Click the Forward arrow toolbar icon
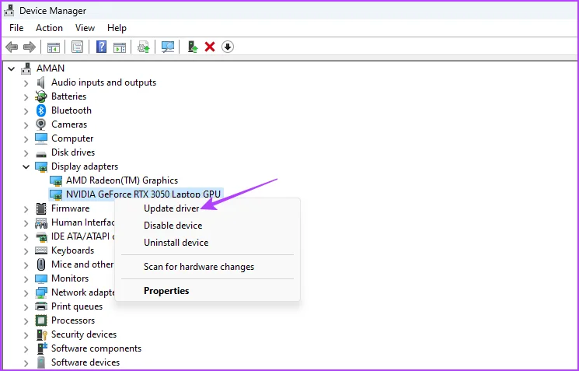The height and width of the screenshot is (371, 579). 30,47
